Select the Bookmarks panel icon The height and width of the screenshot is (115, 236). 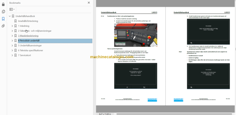pos(3,19)
